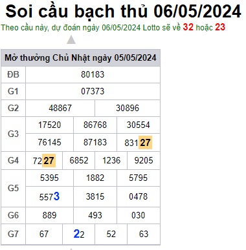Select the G1 row label
This screenshot has height=250, width=246.
coord(13,91)
